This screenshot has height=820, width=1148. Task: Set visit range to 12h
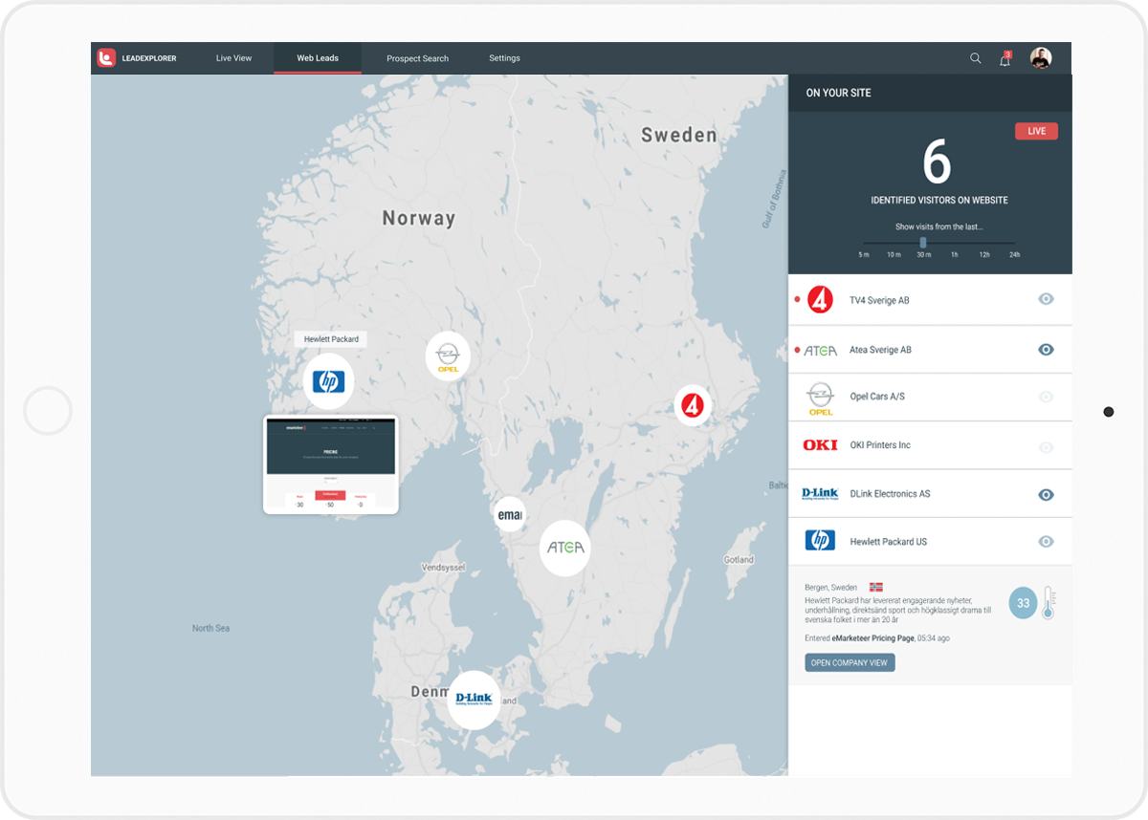point(983,255)
